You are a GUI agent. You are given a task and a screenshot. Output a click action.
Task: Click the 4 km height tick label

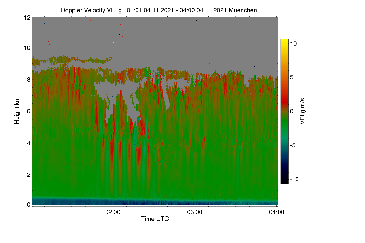(x=29, y=143)
